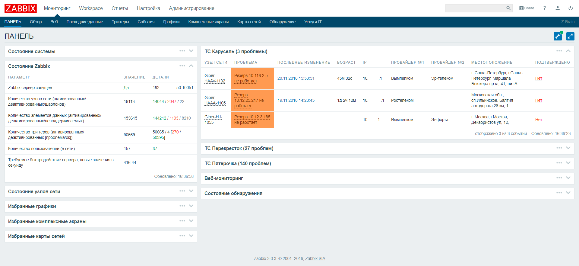Open the Мониторинг main menu
The height and width of the screenshot is (266, 579).
pos(57,8)
